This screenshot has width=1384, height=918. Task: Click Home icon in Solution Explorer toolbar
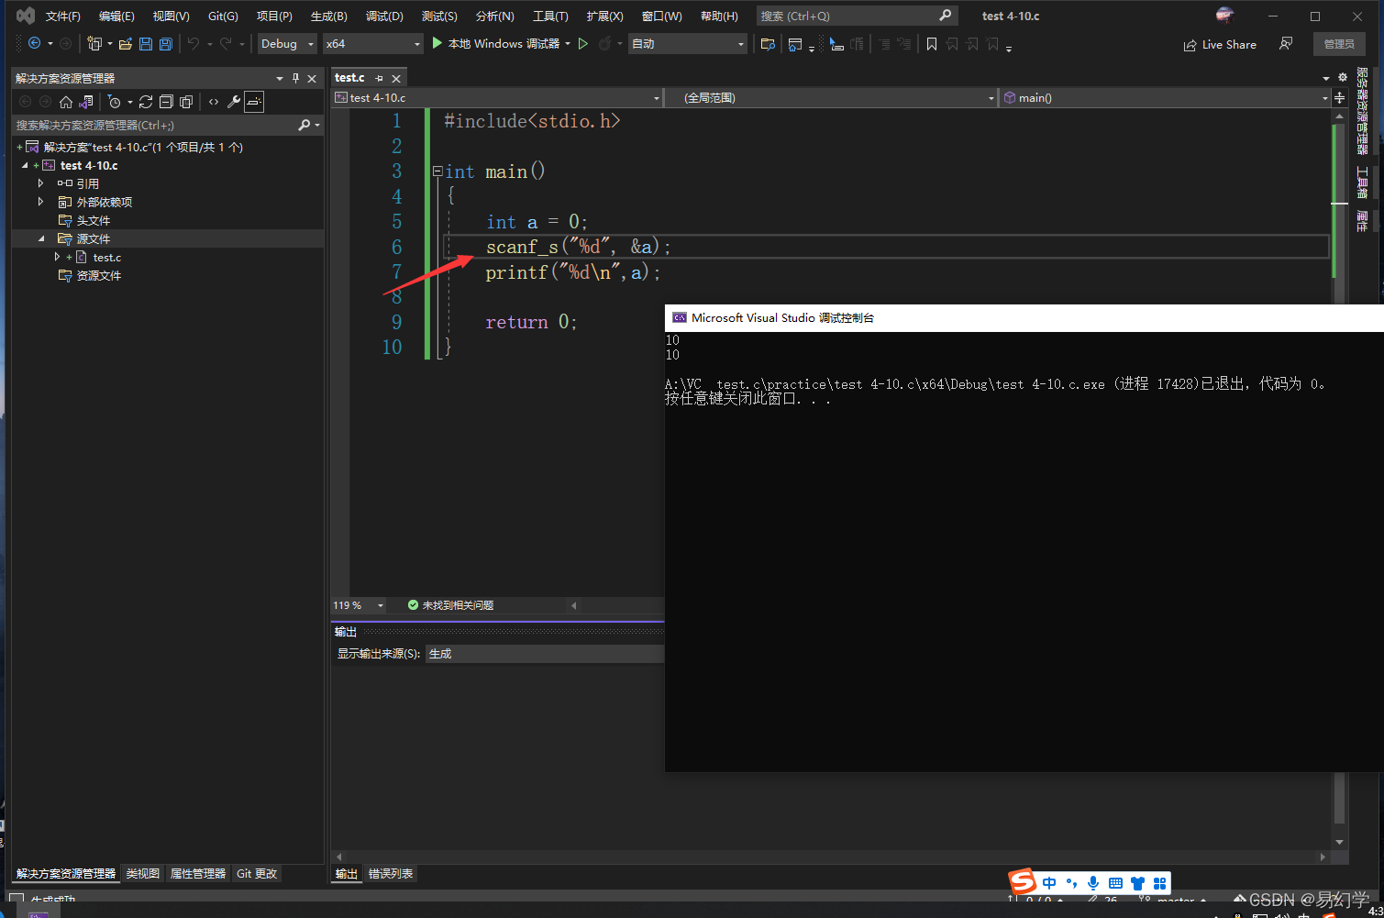click(x=66, y=102)
